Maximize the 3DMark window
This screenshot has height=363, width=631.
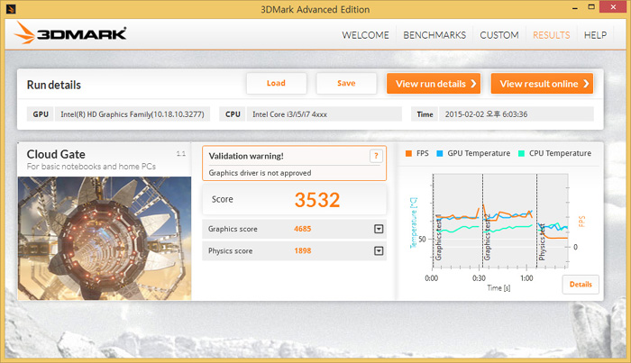[591, 7]
